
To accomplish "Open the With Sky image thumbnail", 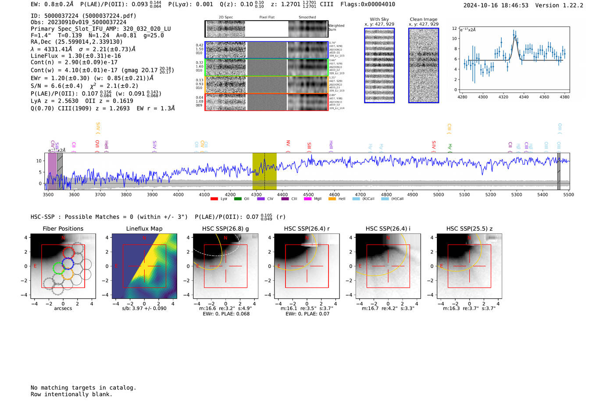I will tap(379, 65).
